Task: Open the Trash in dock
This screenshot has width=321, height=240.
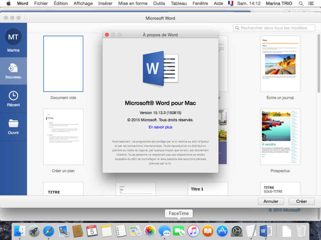Action: (x=301, y=231)
